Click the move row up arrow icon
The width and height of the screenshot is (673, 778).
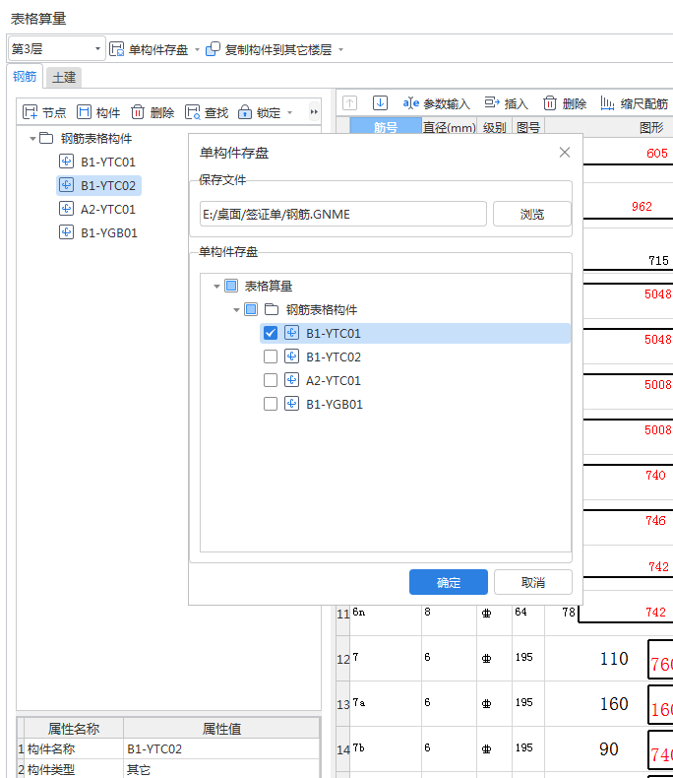click(350, 103)
